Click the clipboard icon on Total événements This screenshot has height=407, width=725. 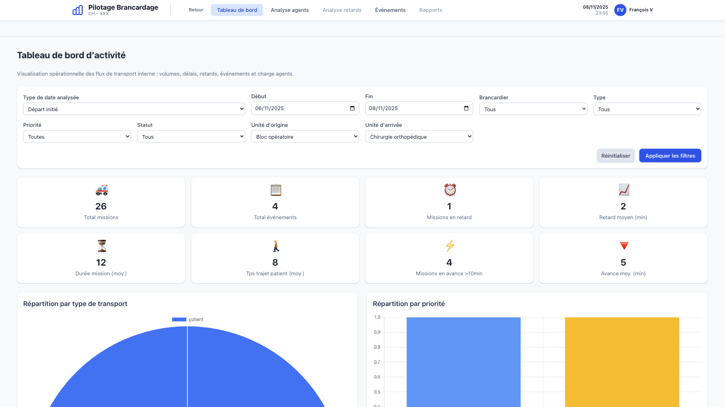click(x=275, y=190)
